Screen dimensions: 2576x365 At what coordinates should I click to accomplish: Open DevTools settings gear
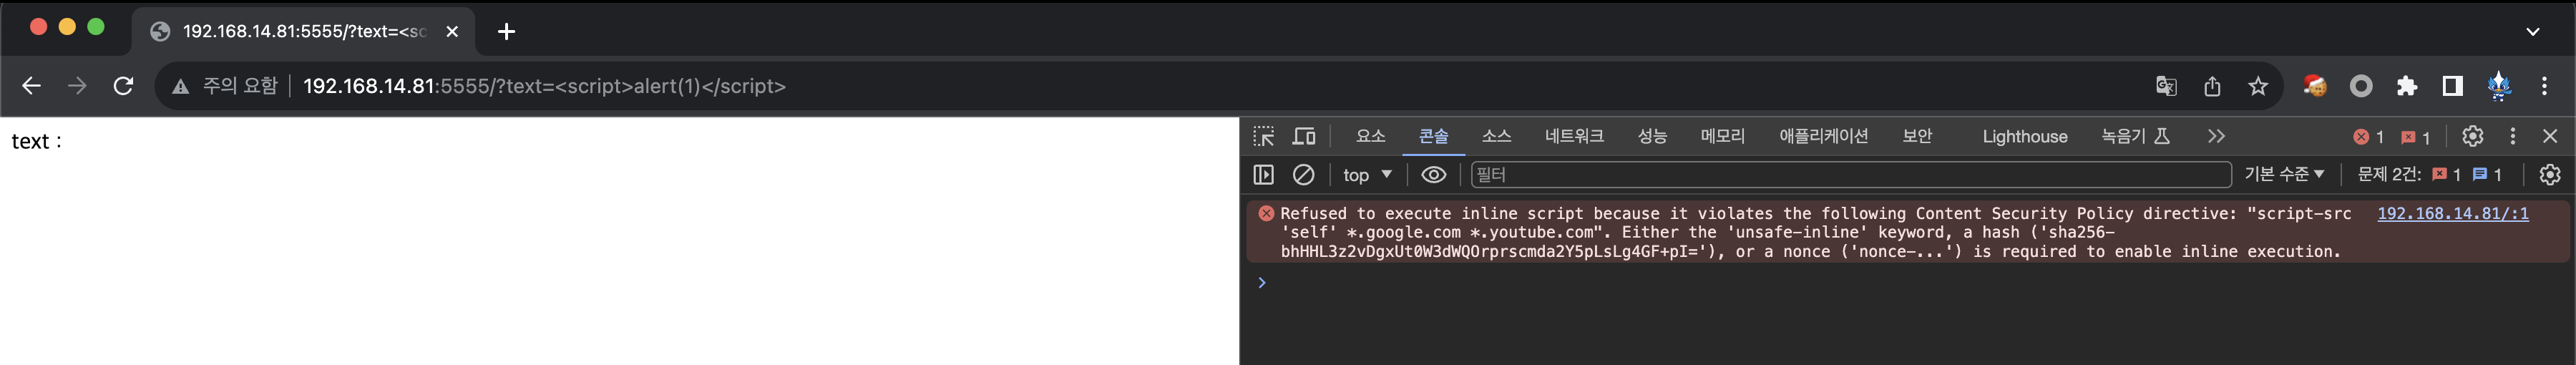point(2472,136)
